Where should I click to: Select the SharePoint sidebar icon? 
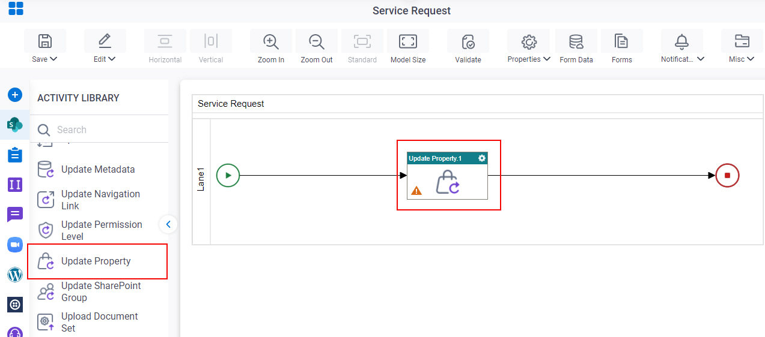pyautogui.click(x=15, y=125)
